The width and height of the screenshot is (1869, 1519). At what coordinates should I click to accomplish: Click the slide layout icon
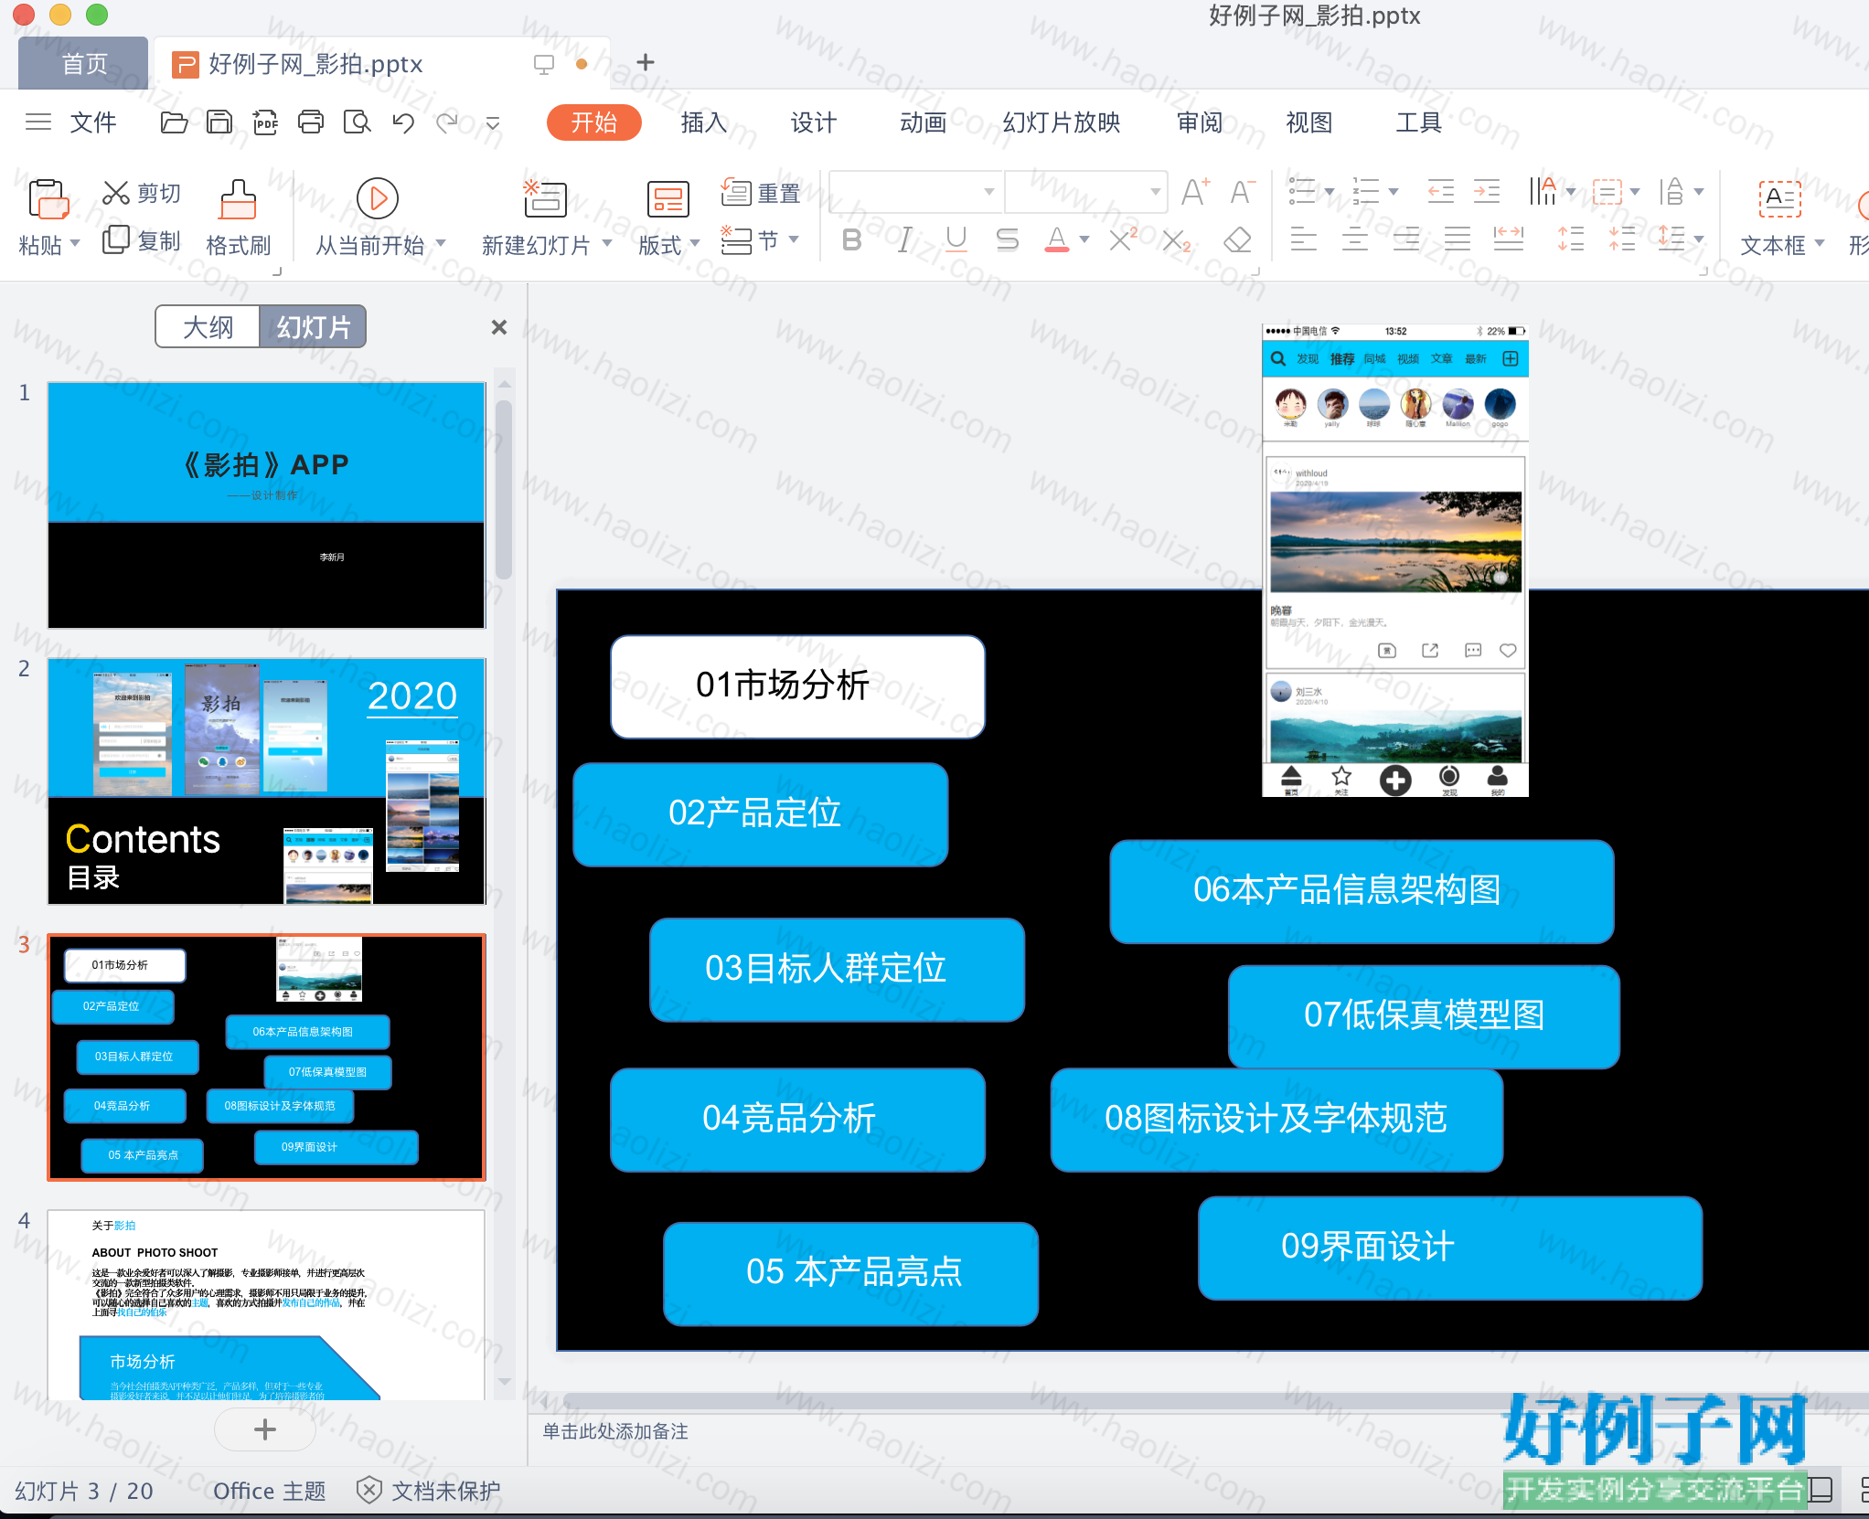[x=668, y=198]
